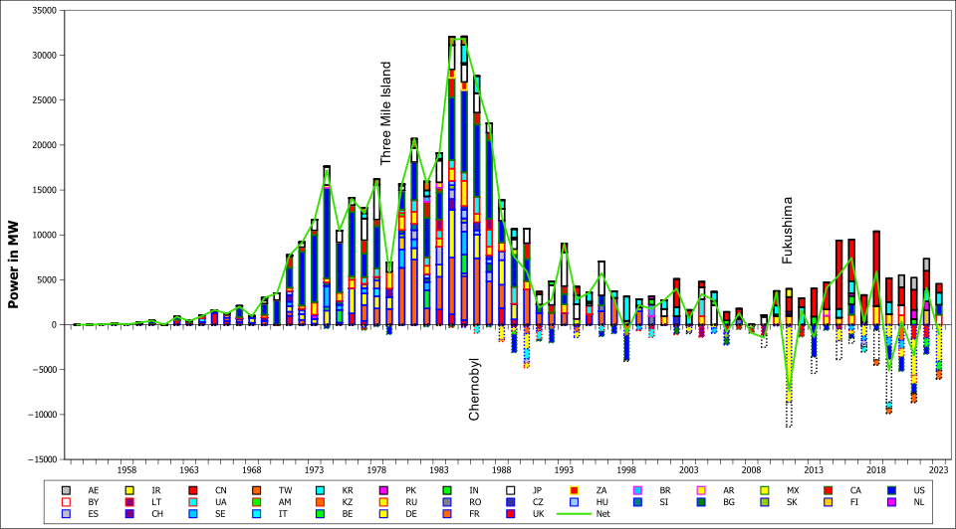Click the Chernobyl annotation label

[x=474, y=389]
